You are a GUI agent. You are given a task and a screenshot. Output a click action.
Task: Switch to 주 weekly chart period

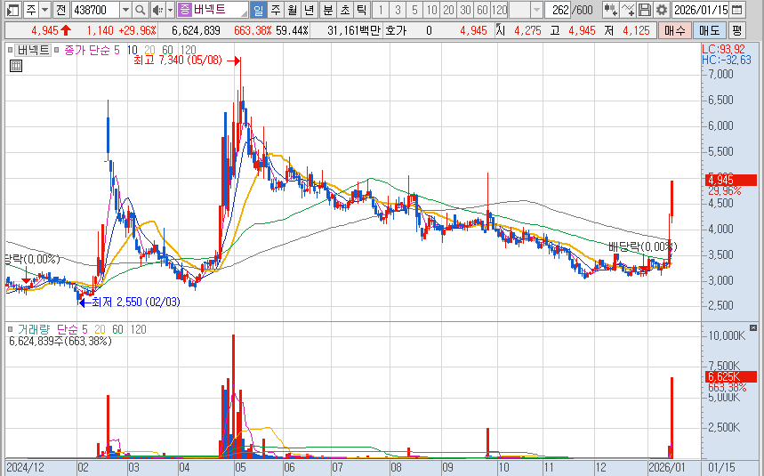pos(276,9)
